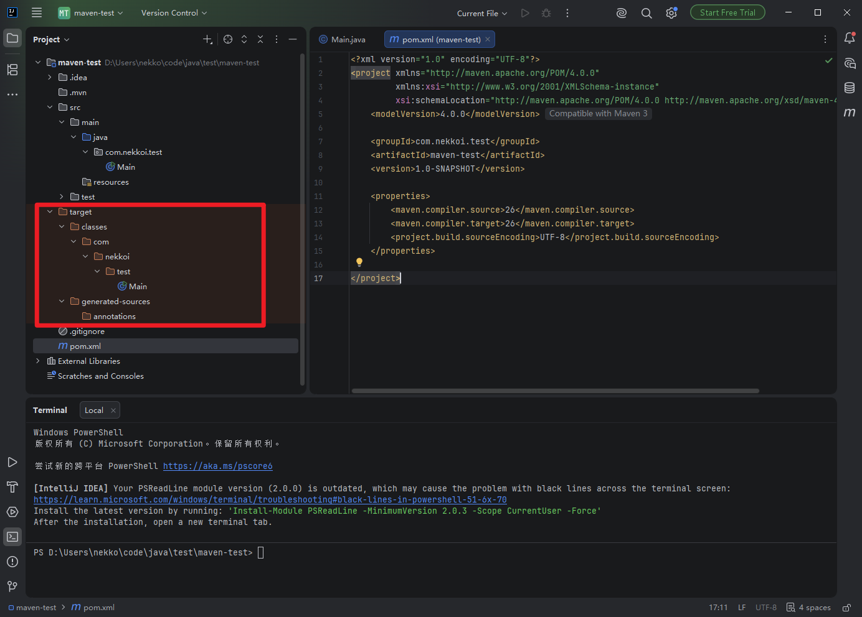Open the Maven tool window
The image size is (862, 617).
tap(850, 113)
